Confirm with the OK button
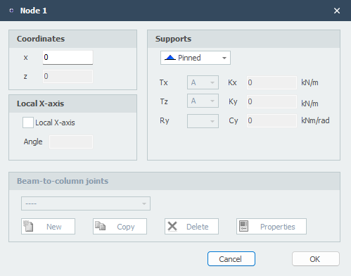Screen dimensions: 351x276 tap(316, 259)
